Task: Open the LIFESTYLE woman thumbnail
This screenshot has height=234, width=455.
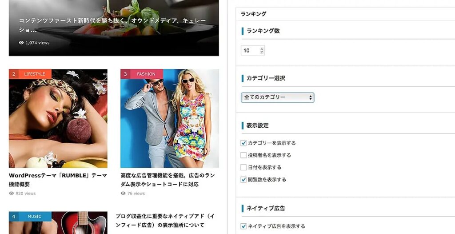Action: coord(58,118)
